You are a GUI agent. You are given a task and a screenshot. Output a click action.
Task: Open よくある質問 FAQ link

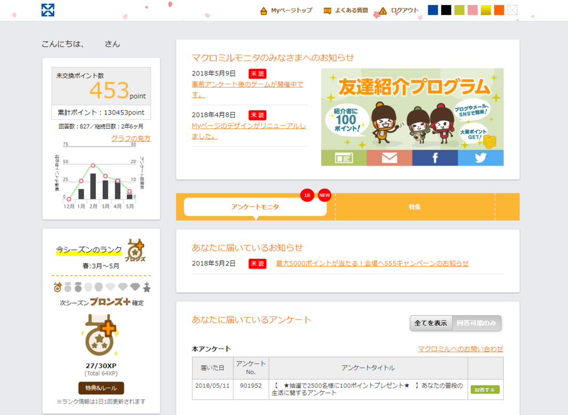click(x=351, y=11)
